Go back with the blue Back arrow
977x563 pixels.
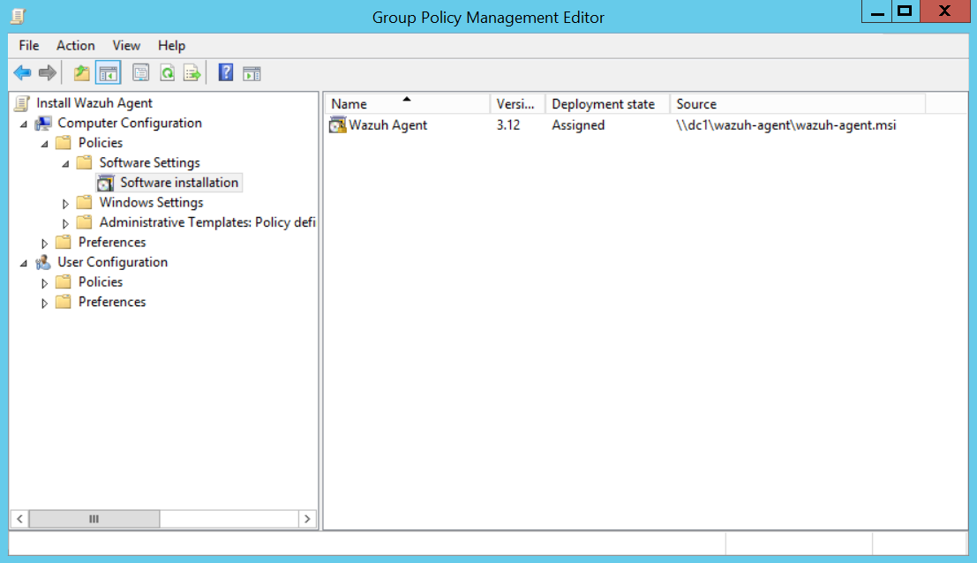click(22, 73)
